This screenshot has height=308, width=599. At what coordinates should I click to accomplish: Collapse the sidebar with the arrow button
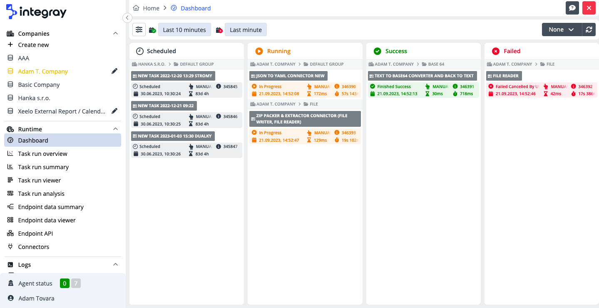[x=127, y=17]
